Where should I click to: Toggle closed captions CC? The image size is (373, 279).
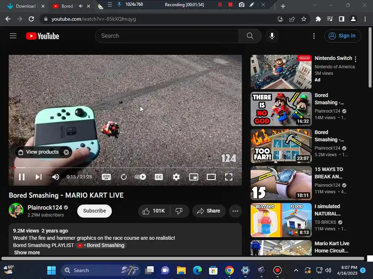tap(159, 177)
